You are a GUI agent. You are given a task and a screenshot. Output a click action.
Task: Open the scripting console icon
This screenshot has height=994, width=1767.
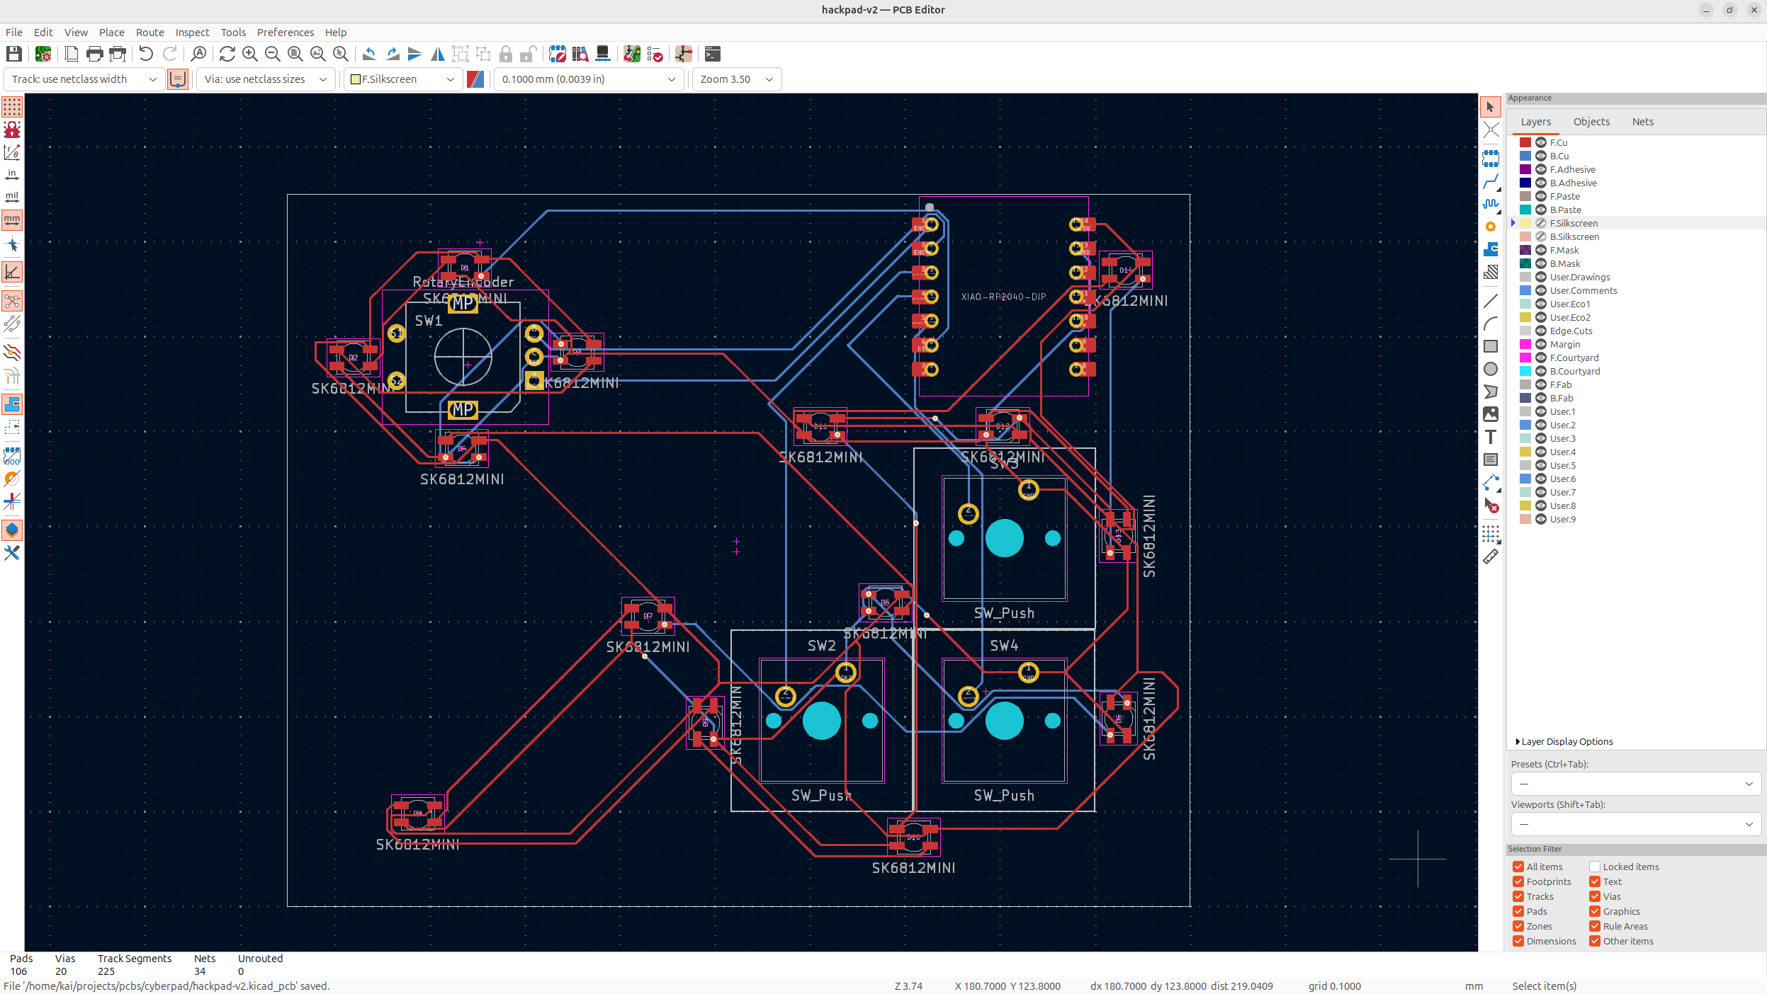(713, 54)
